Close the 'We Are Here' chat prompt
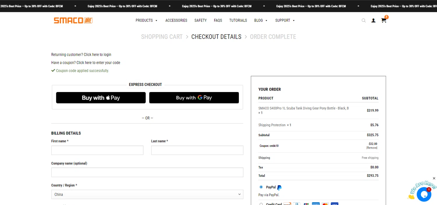 tap(434, 178)
